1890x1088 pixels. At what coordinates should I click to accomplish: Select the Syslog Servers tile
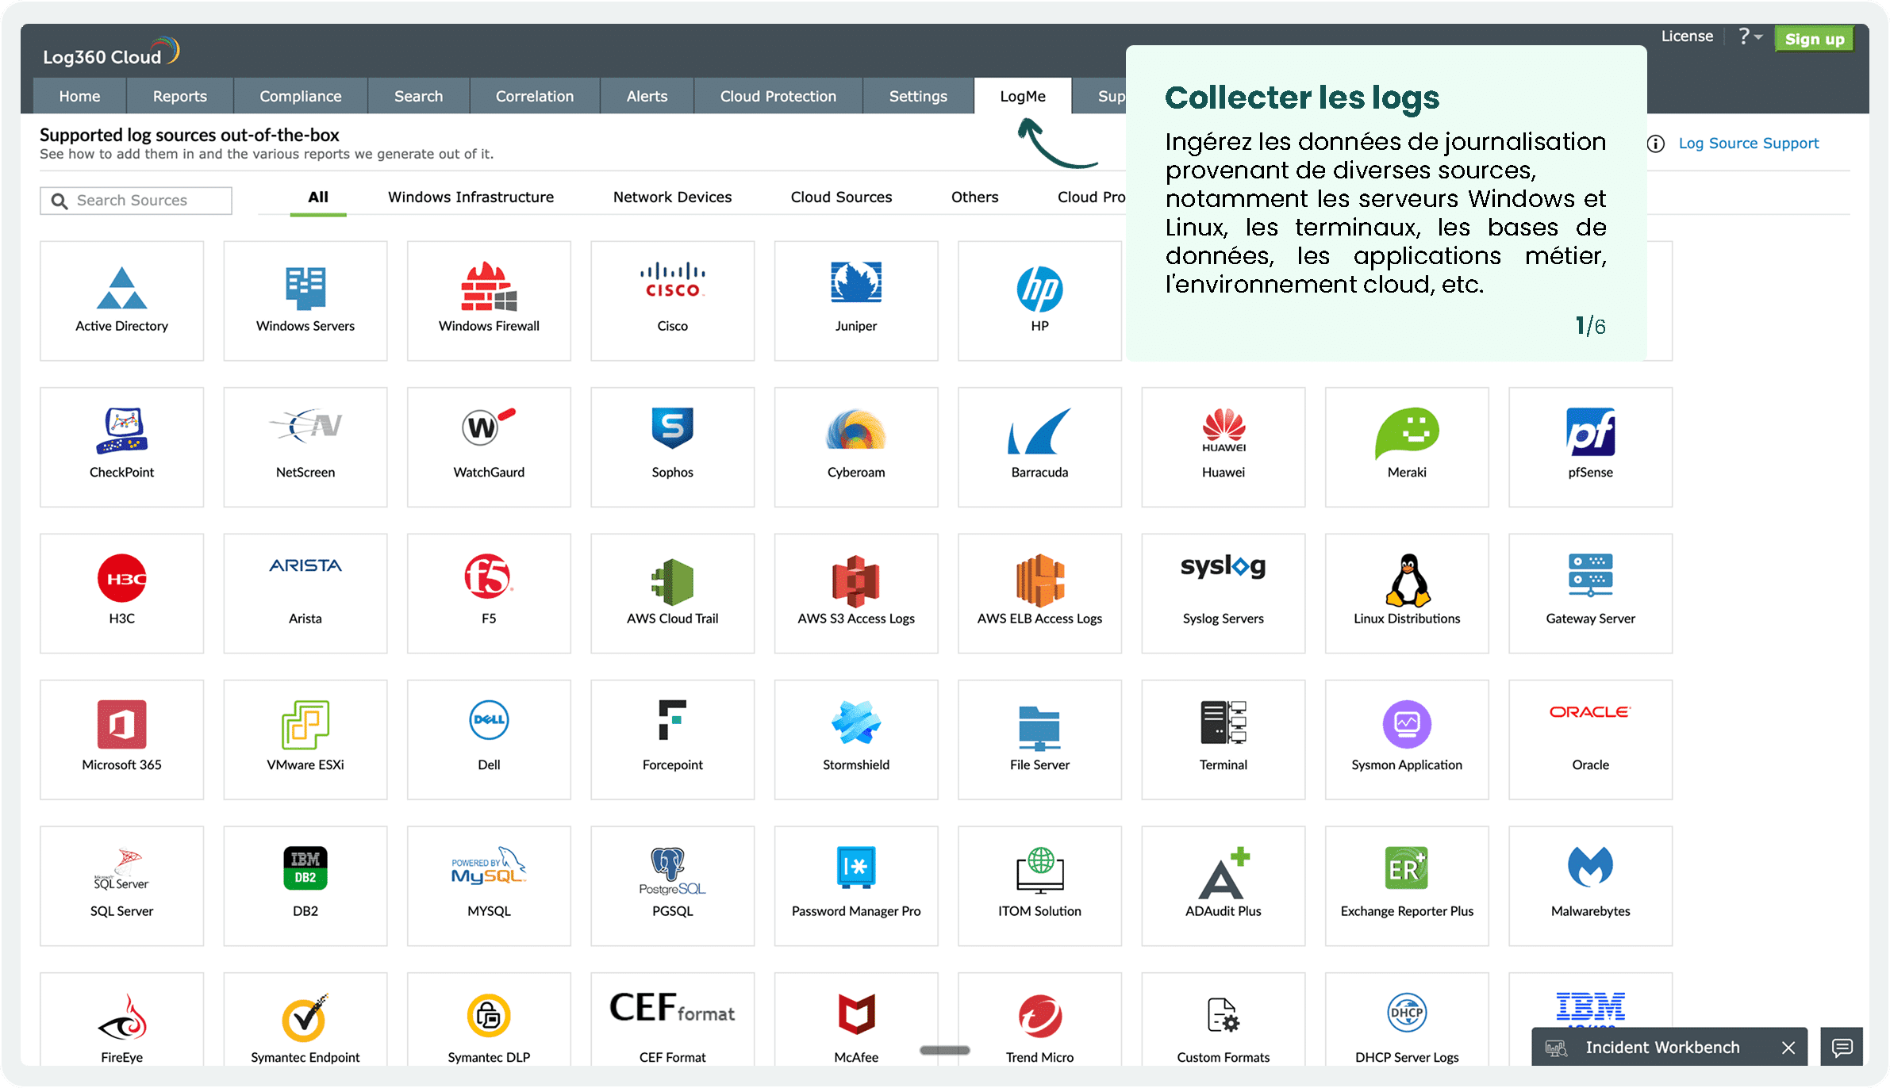tap(1223, 593)
